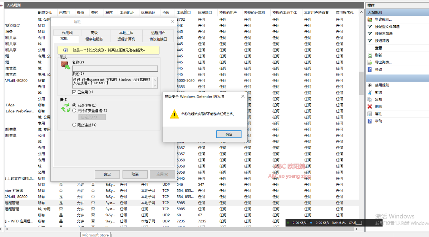The image size is (429, 237).
Task: Toggle the 已启用 checkbox
Action: tap(74, 92)
